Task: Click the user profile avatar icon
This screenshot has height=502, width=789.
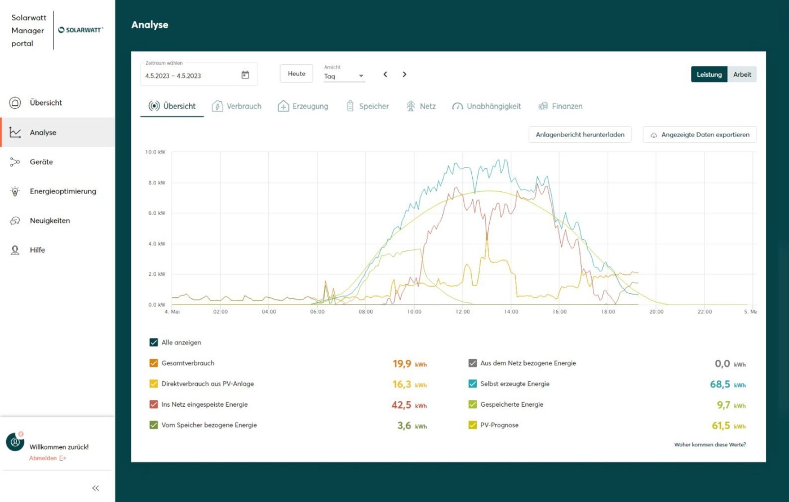Action: pyautogui.click(x=15, y=442)
